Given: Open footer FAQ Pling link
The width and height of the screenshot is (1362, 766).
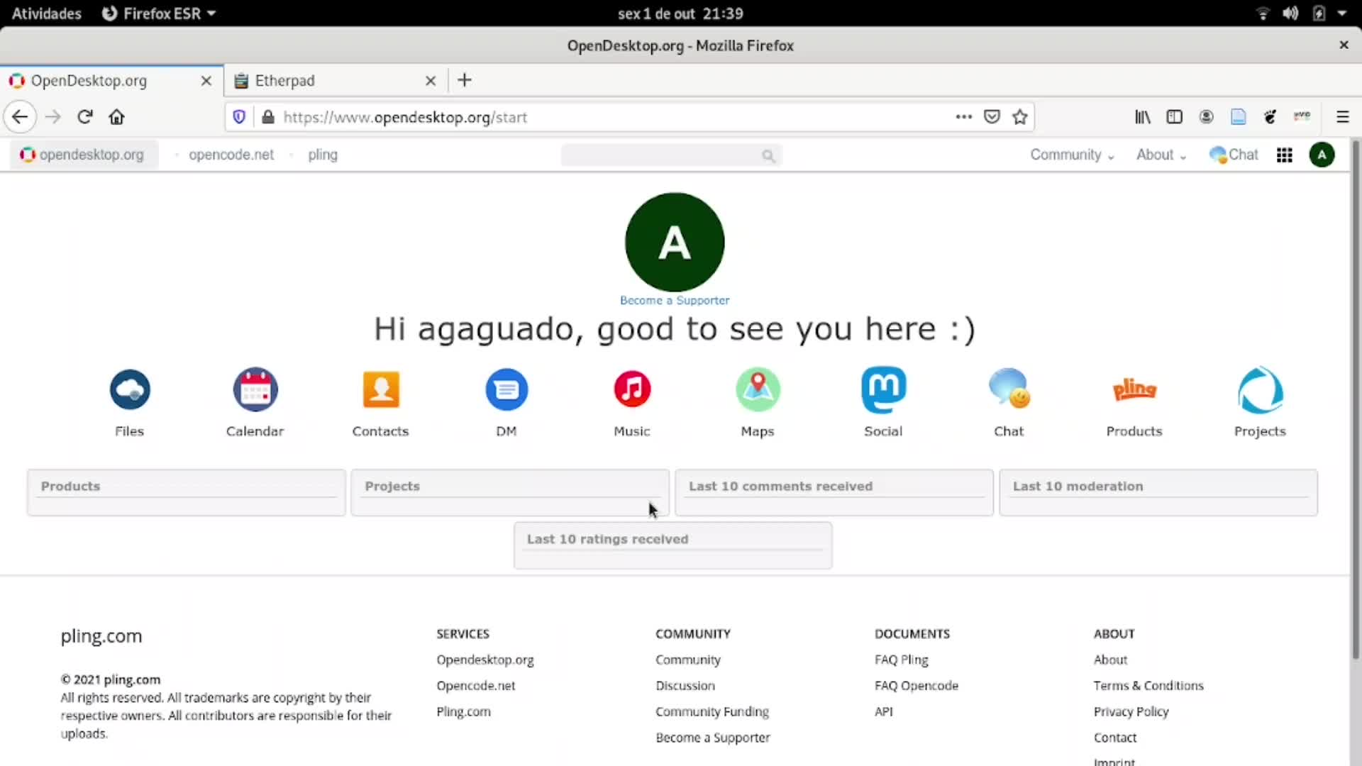Looking at the screenshot, I should point(902,660).
